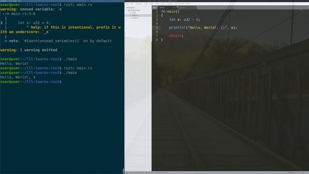Open the Find menu in Sublime Text
Image resolution: width=309 pixels, height=174 pixels.
(x=146, y=4)
